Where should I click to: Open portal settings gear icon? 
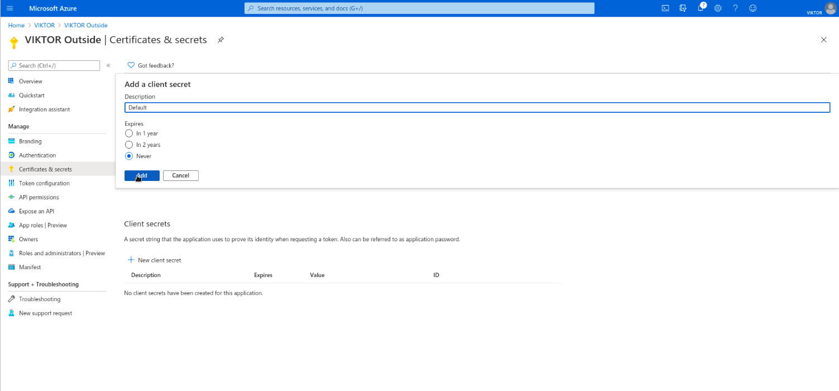[x=718, y=8]
